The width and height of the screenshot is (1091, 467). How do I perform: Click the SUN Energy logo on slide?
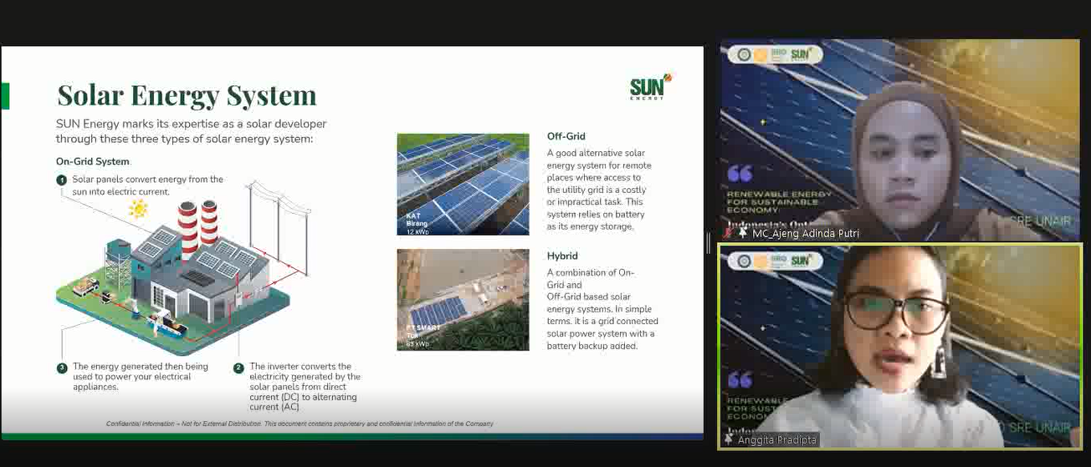click(x=650, y=87)
